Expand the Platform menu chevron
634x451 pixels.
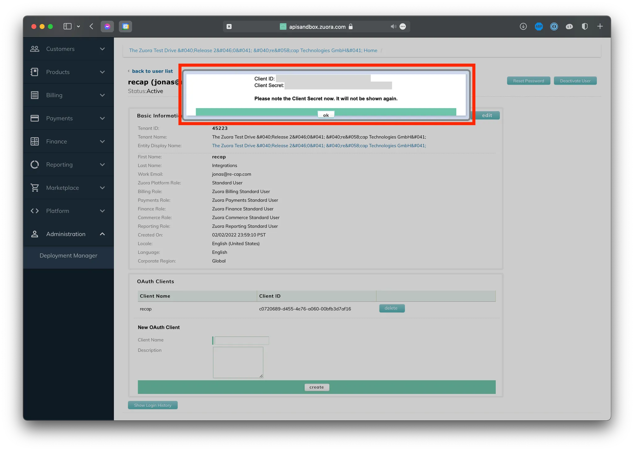[102, 211]
